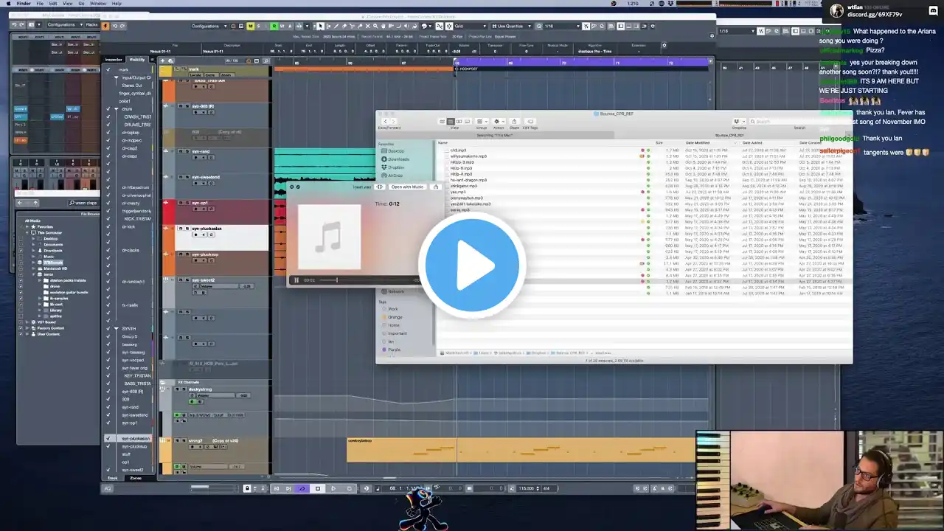
Task: Click Play in the Cubase transport bar
Action: [x=333, y=488]
